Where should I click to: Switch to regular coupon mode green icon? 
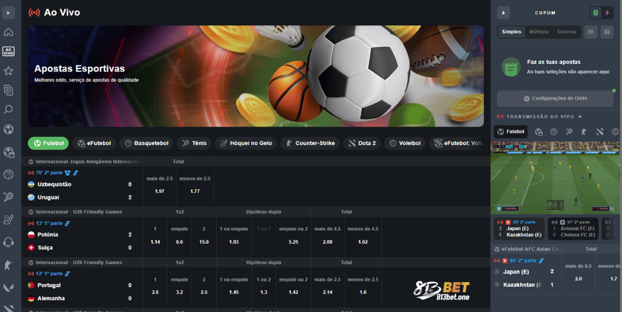pos(595,13)
